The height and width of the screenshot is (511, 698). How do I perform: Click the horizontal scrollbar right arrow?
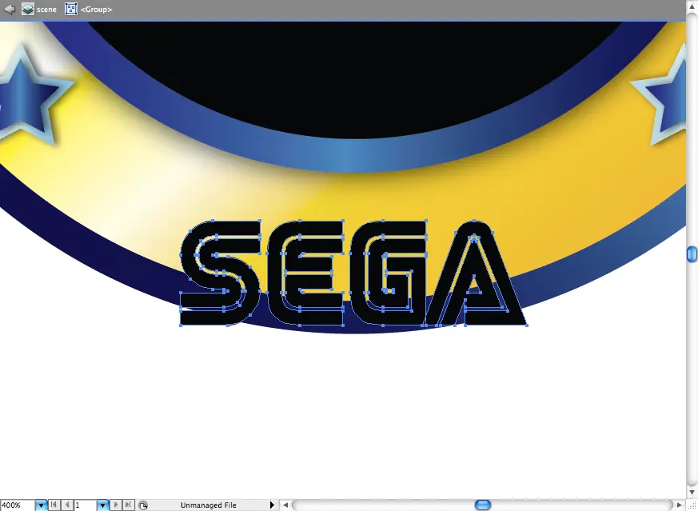tap(680, 505)
